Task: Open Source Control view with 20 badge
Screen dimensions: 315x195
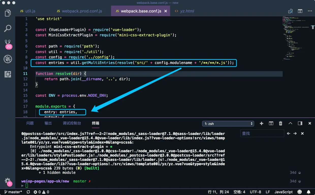Action: [x=8, y=44]
